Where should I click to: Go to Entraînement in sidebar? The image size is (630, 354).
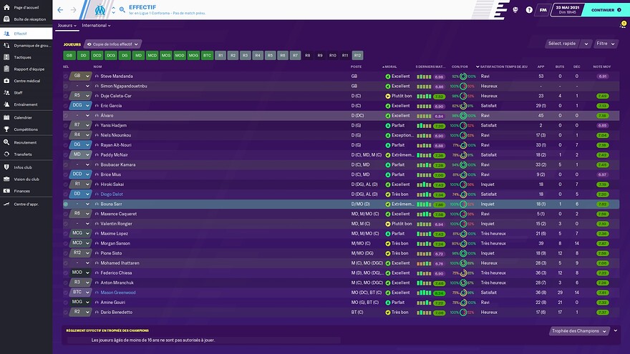pos(25,104)
